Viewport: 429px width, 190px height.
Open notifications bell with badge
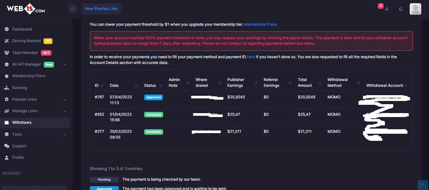click(386, 9)
